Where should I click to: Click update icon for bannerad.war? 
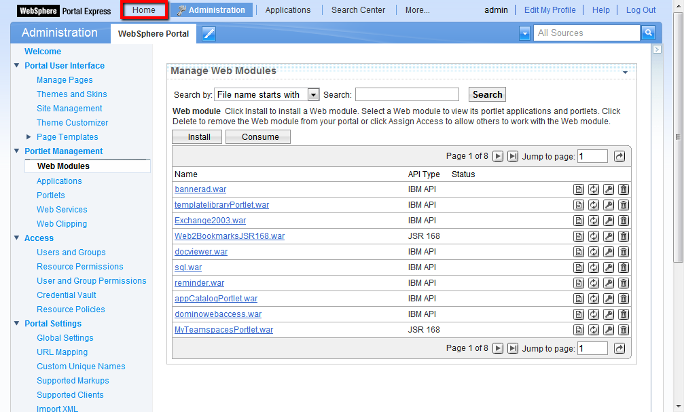point(593,189)
